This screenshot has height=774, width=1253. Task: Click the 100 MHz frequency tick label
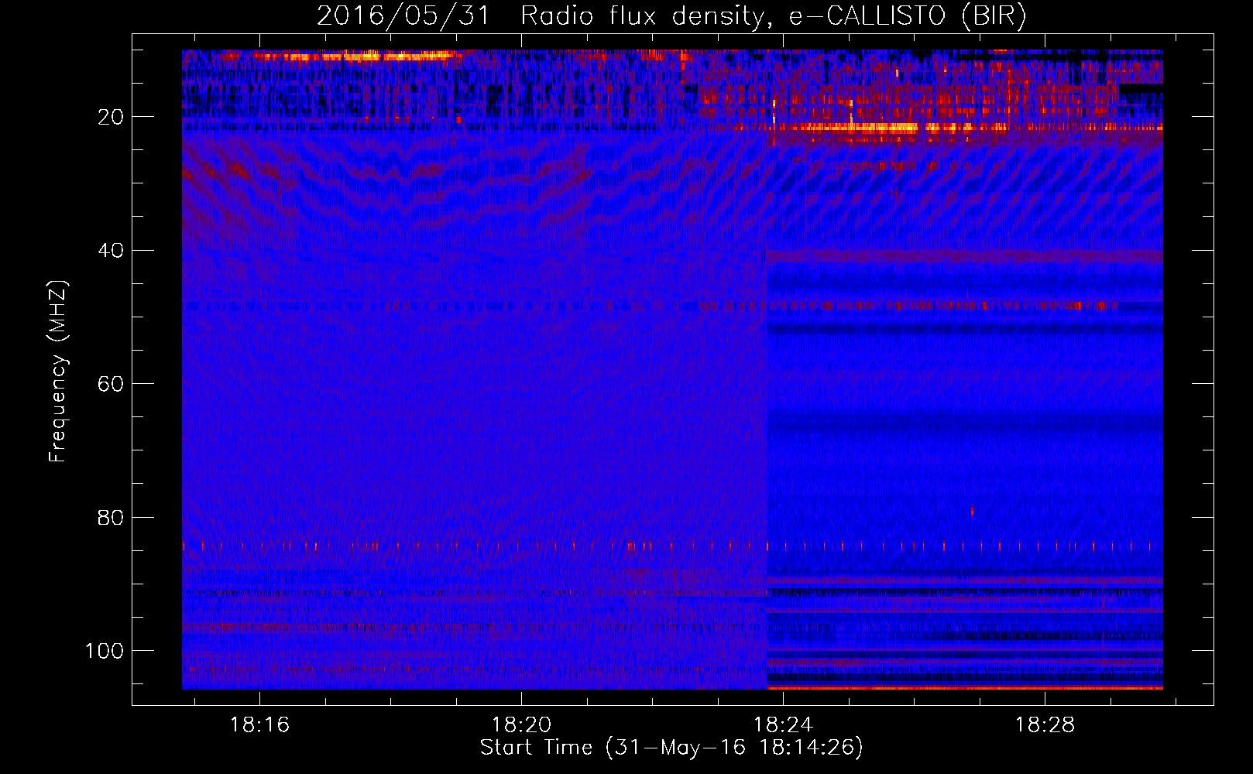point(105,651)
